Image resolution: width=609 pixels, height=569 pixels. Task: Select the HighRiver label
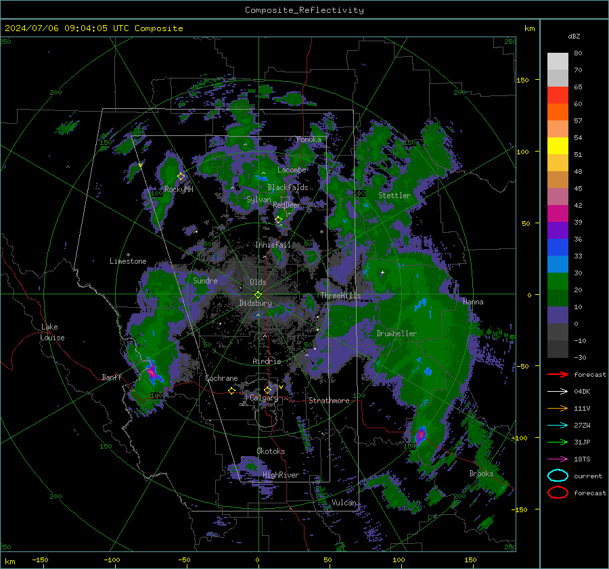click(281, 475)
